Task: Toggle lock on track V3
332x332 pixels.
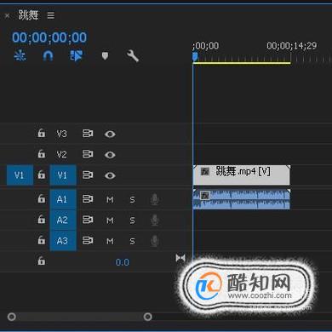Action: (42, 133)
